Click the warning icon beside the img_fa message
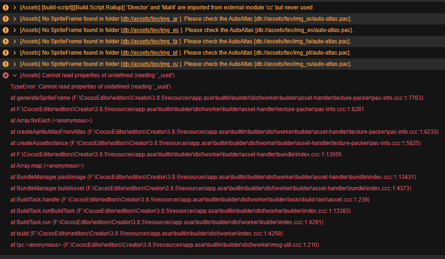445x259 pixels. click(5, 41)
